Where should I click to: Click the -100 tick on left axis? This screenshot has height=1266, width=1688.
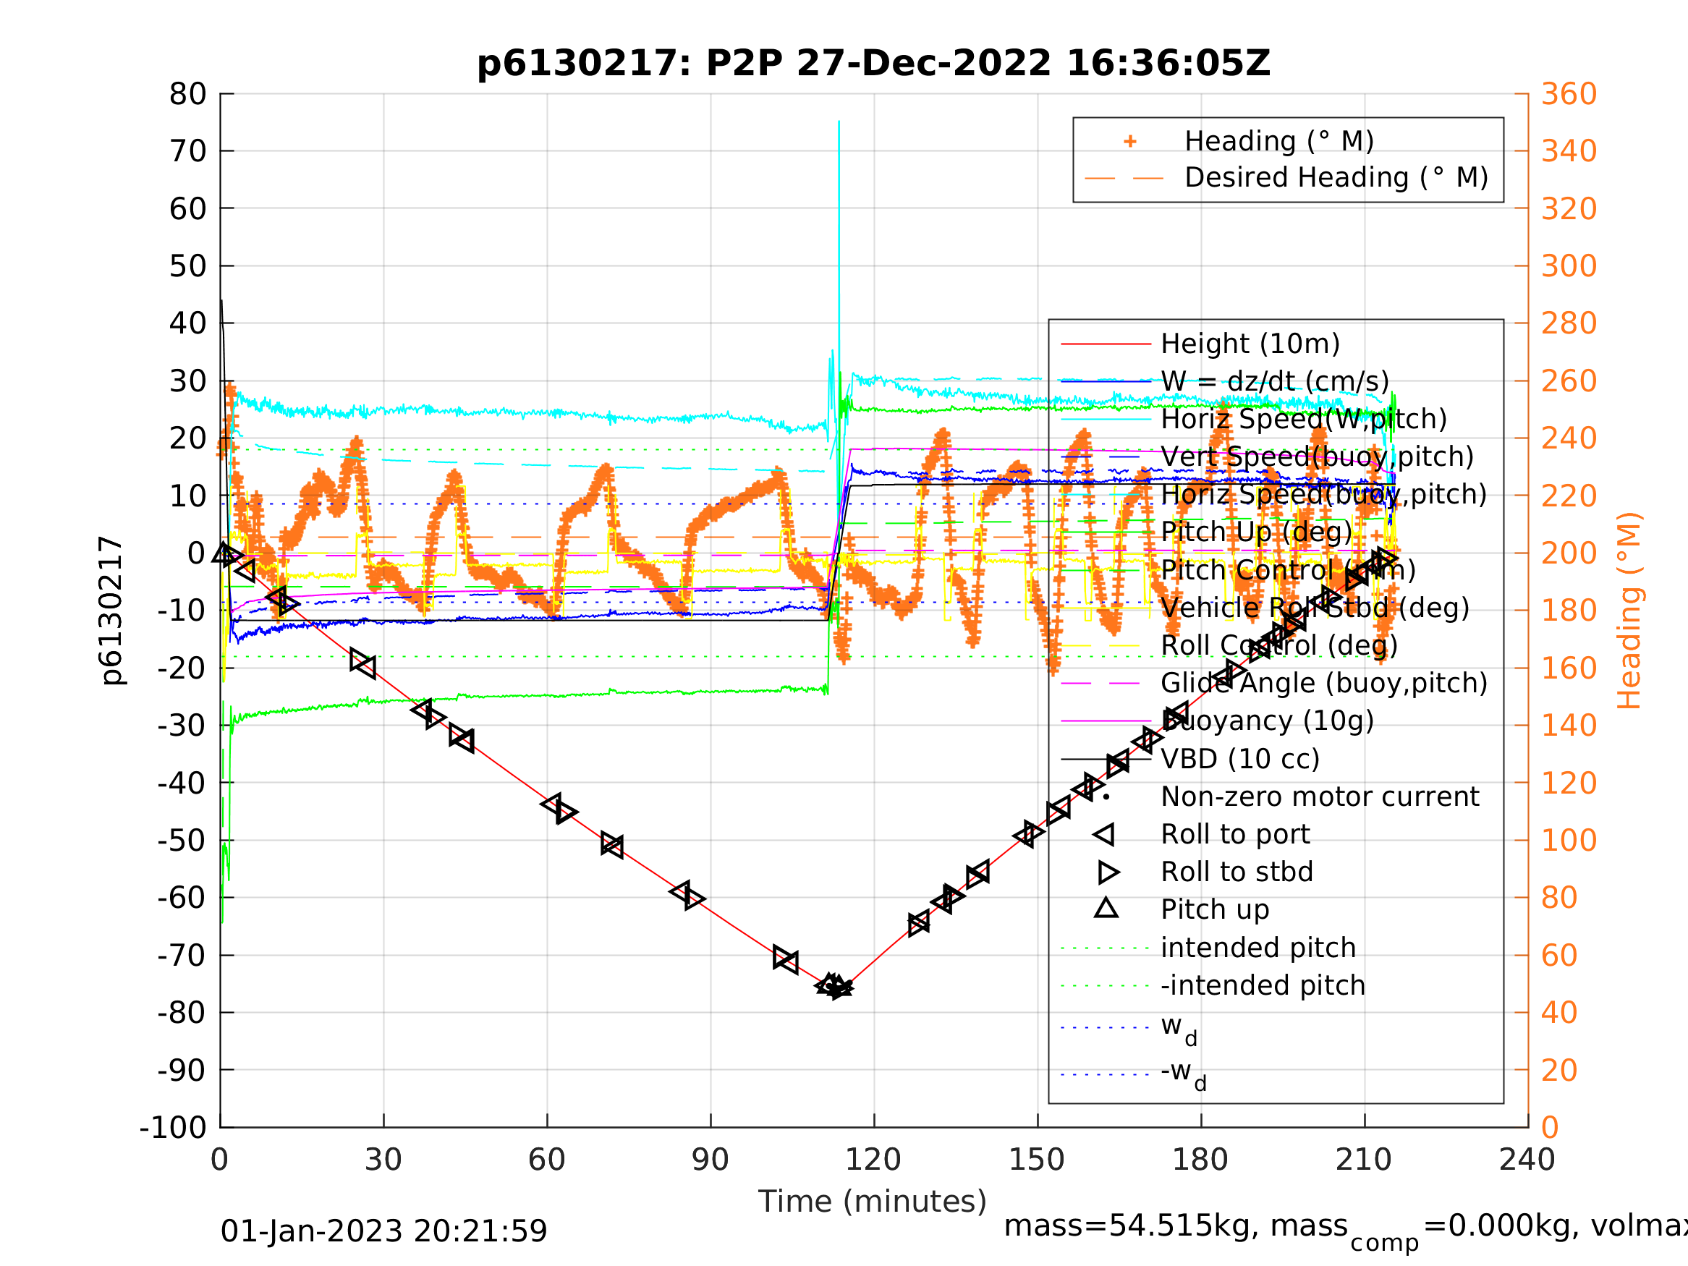coord(173,1127)
